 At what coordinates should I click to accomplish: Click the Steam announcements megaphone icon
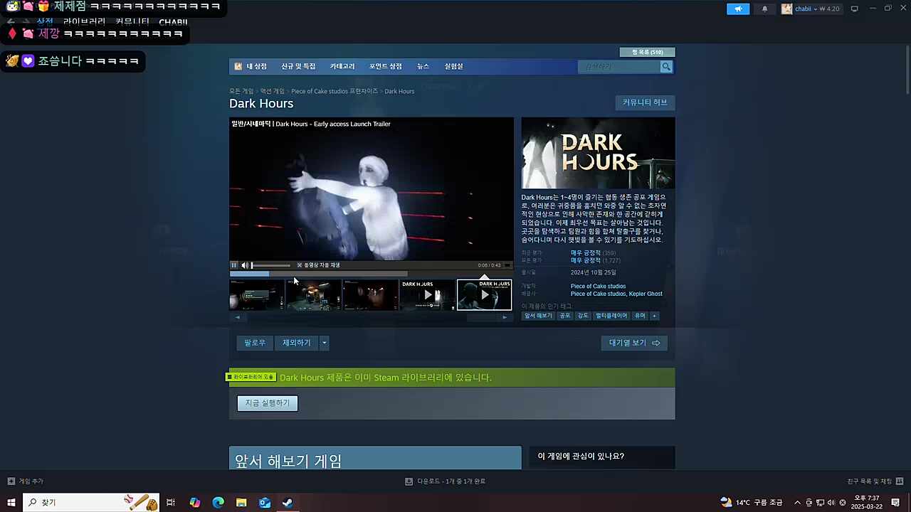(738, 9)
